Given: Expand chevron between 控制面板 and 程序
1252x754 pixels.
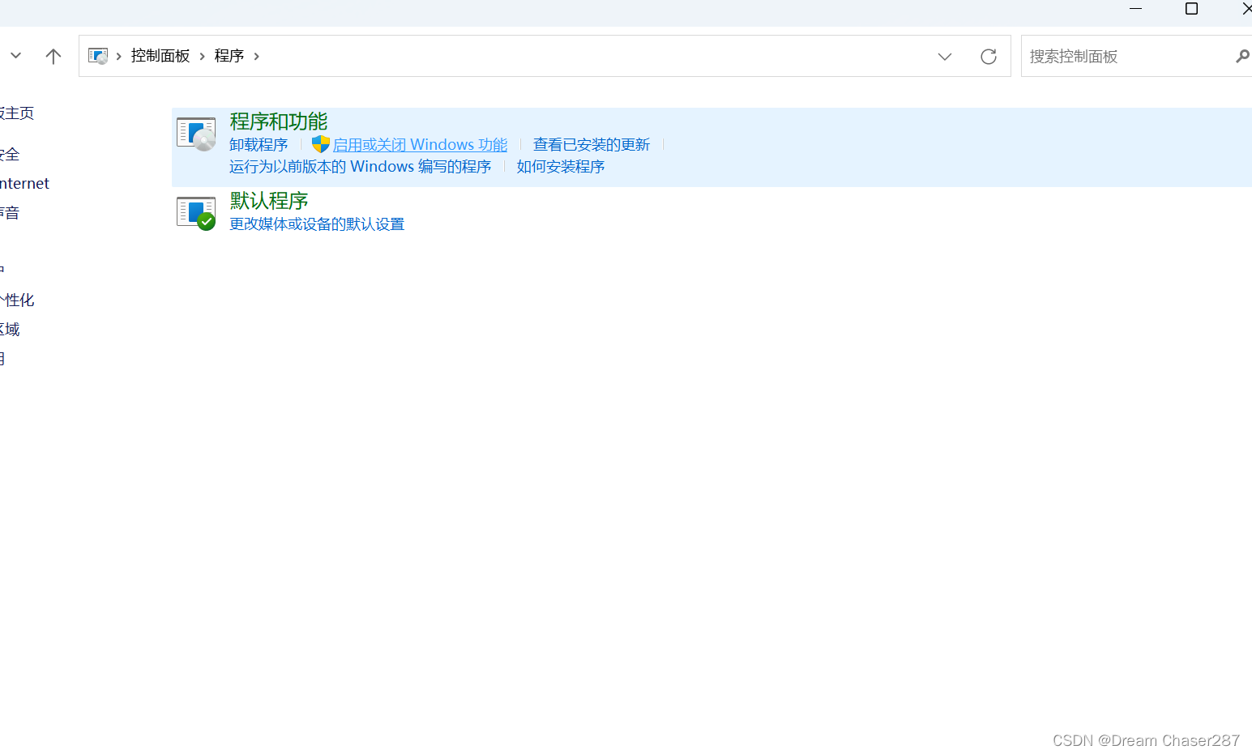Looking at the screenshot, I should click(x=203, y=56).
